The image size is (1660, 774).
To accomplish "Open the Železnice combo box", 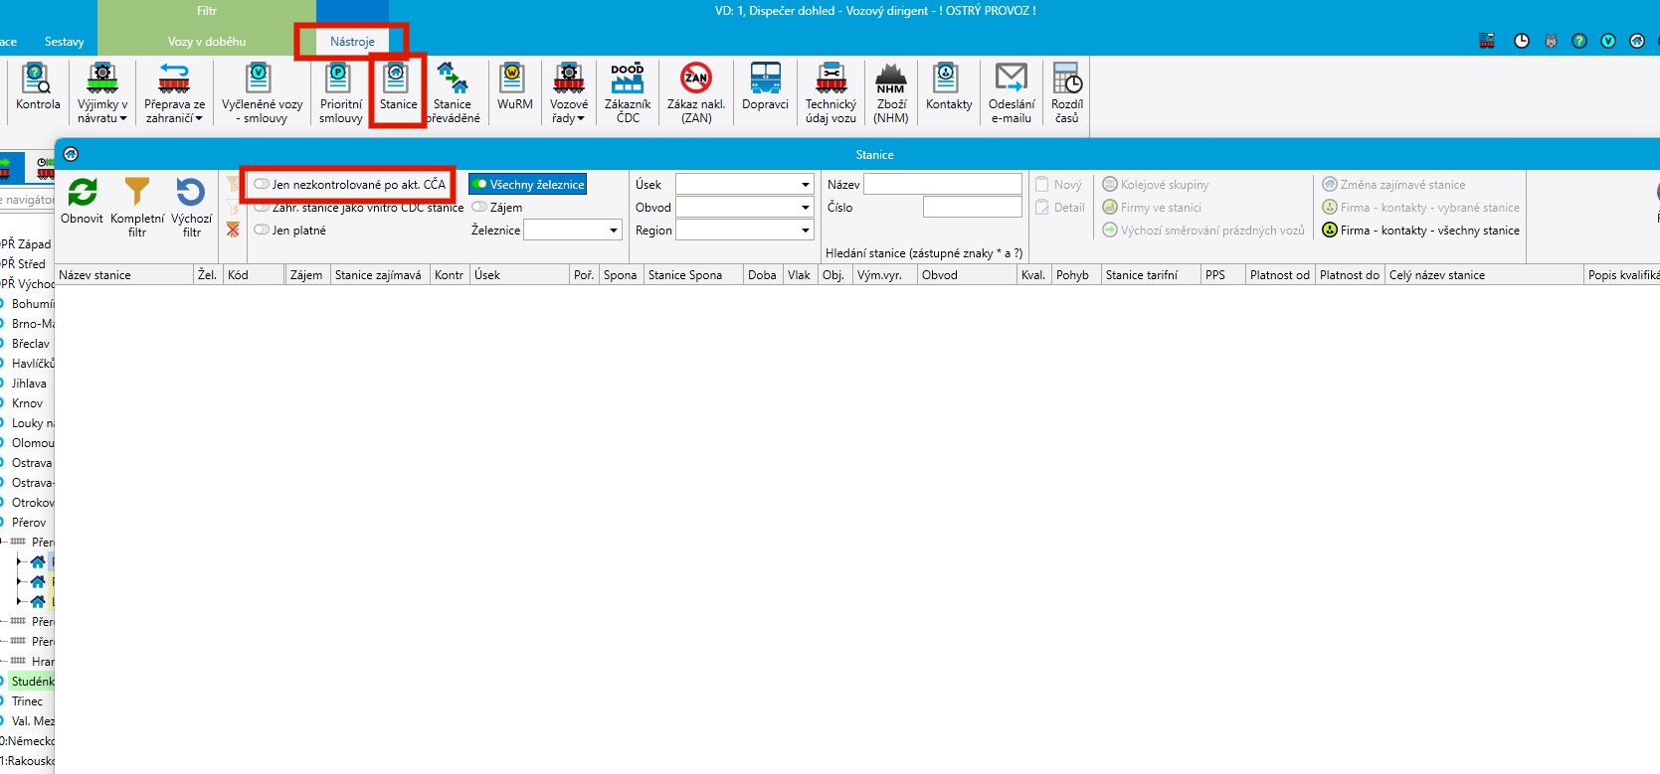I will (x=613, y=230).
